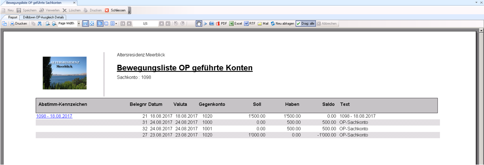Click the snapshot camera icon
This screenshot has width=484, height=165.
point(211,24)
